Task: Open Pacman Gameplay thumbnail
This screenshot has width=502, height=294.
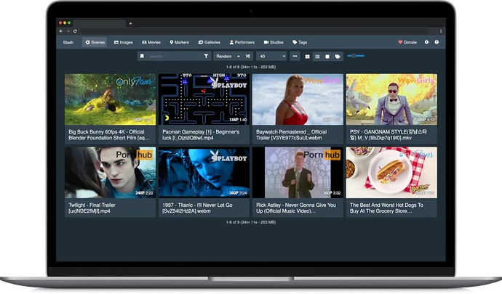Action: 204,99
